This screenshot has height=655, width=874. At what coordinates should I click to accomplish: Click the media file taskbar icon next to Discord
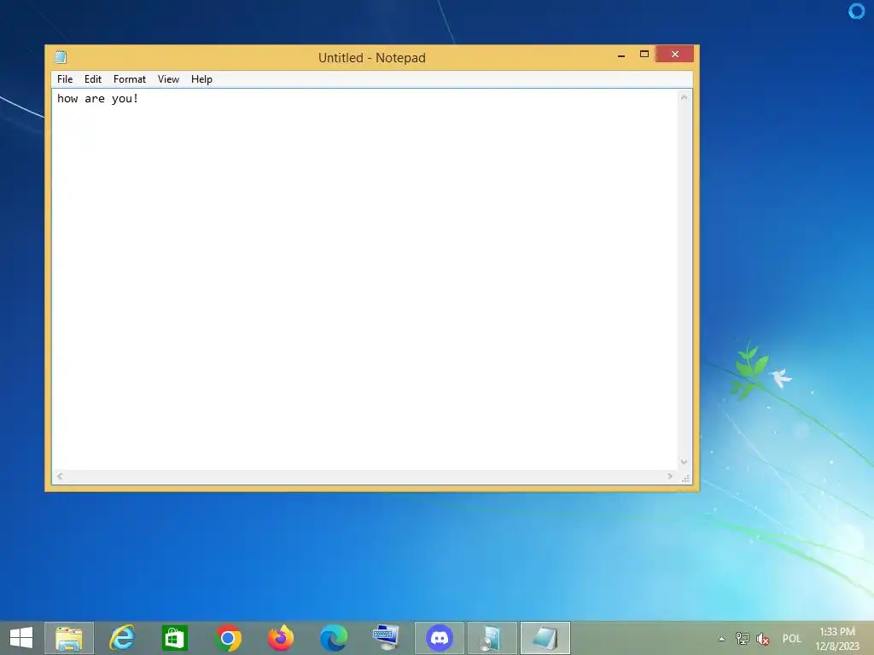(x=492, y=638)
